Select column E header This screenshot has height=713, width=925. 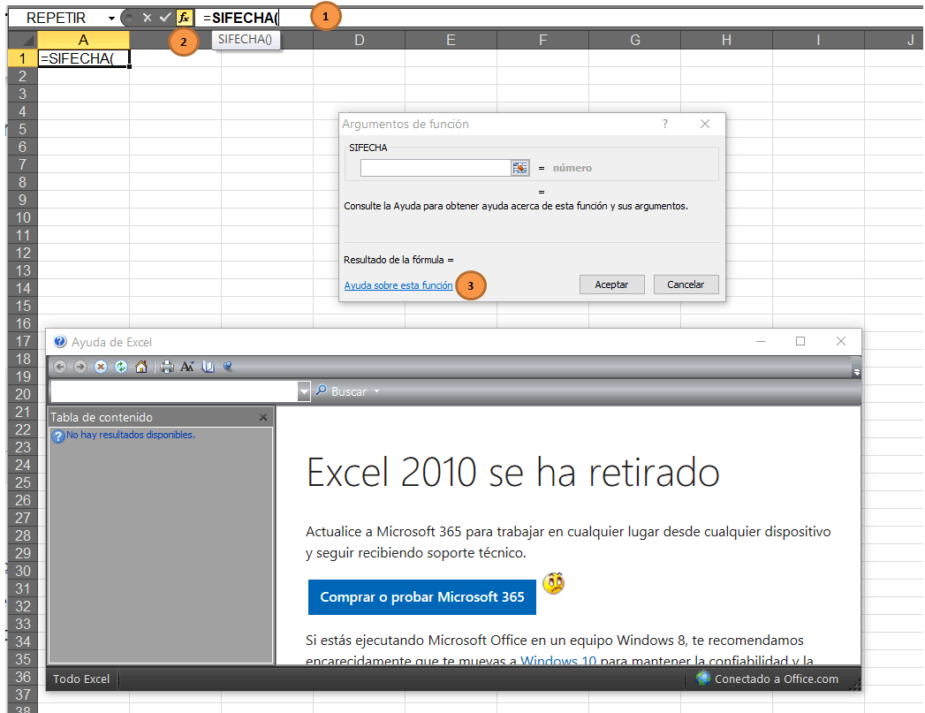coord(451,40)
